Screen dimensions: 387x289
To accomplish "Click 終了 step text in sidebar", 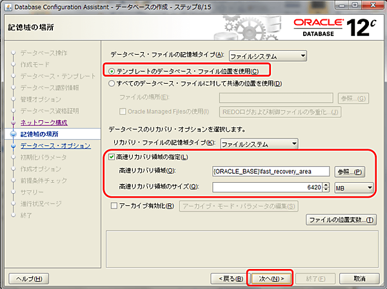I will pos(26,215).
